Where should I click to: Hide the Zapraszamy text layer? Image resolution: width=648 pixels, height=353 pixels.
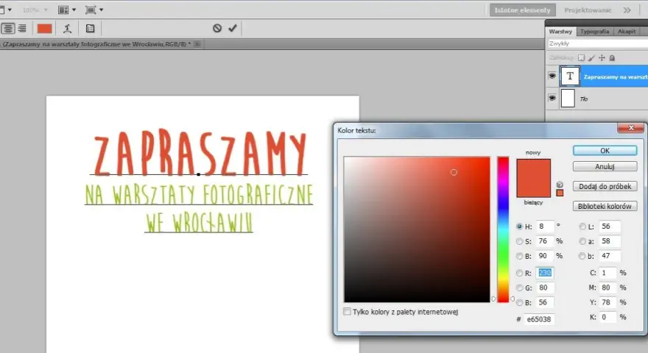click(552, 76)
